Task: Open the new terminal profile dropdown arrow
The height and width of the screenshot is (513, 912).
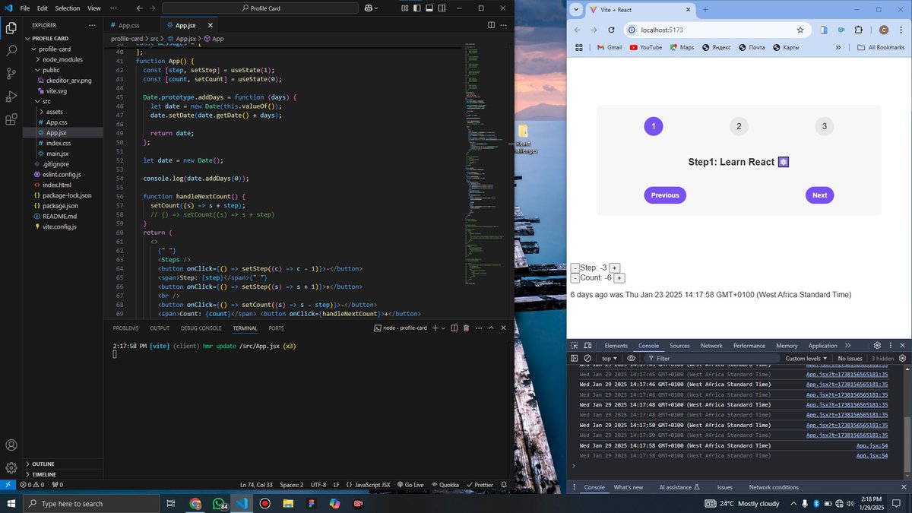Action: (445, 328)
